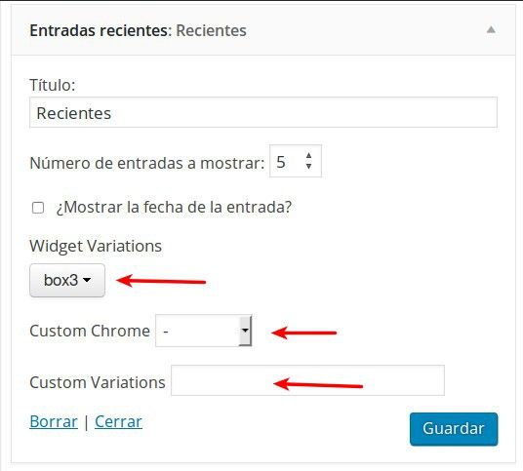Click the Custom Chrome select arrow button

(245, 331)
